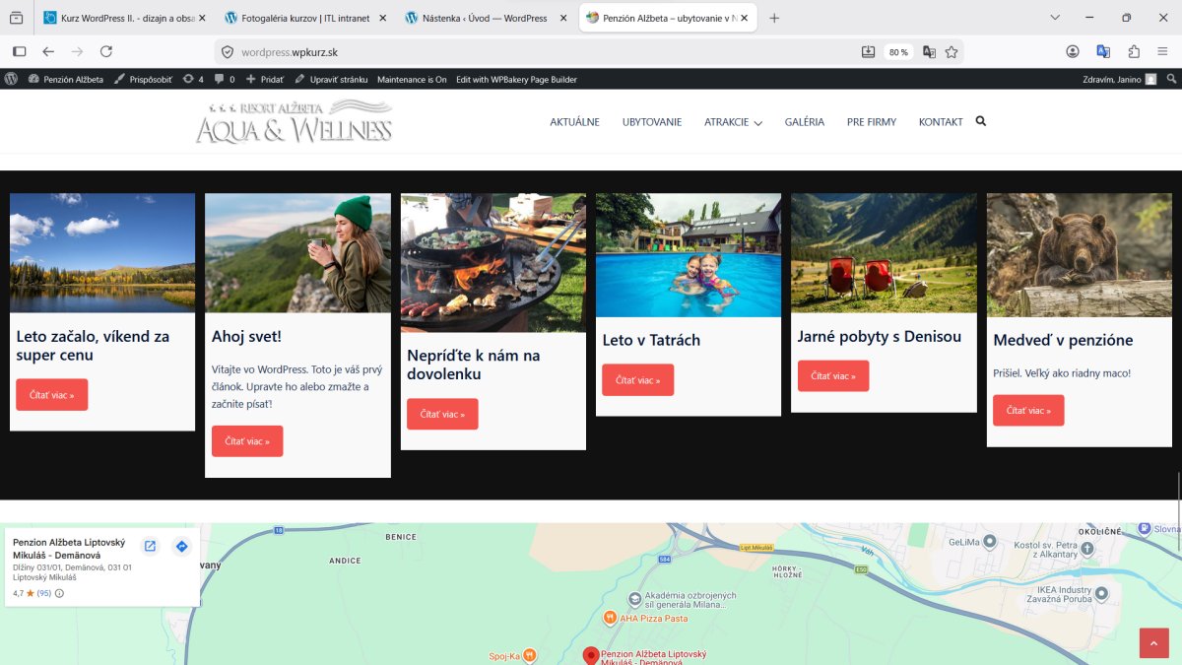The image size is (1182, 665).
Task: Open the UBYTOVANIE menu item
Action: pos(652,122)
